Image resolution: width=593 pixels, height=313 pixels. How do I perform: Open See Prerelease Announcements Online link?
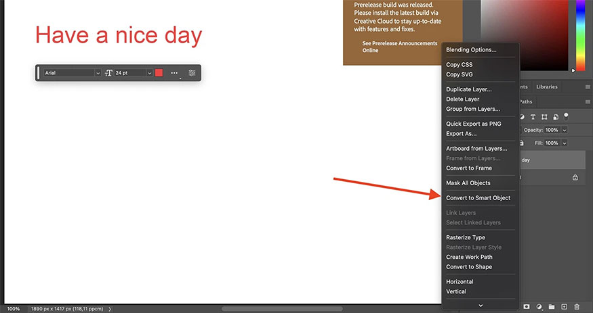[399, 47]
